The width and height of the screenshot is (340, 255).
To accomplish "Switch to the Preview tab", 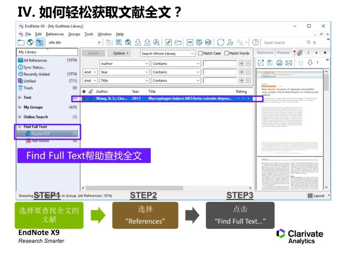I will tap(283, 52).
